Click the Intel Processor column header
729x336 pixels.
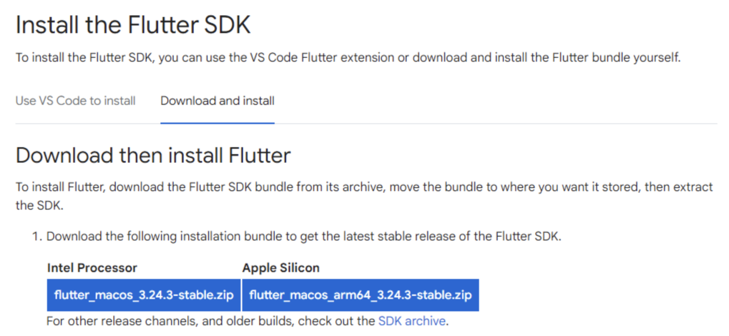pos(92,268)
